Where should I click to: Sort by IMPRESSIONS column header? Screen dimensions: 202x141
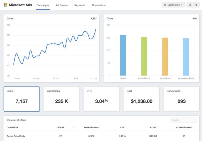pyautogui.click(x=91, y=128)
